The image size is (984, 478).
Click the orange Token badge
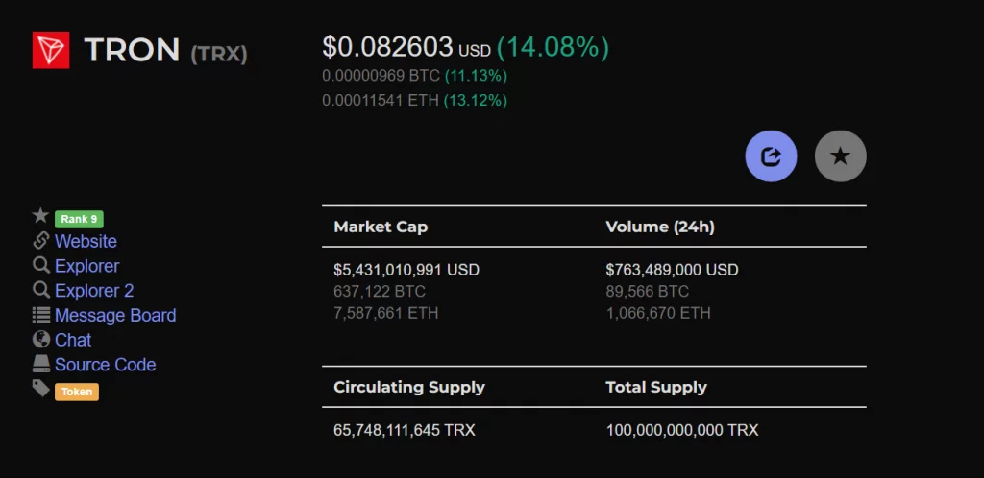pos(77,393)
